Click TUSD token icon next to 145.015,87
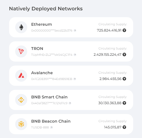The image size is (142, 138). tap(124, 127)
